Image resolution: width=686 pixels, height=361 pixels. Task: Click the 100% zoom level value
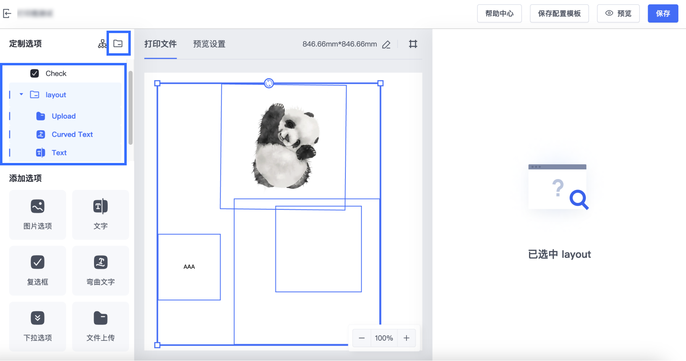pos(384,338)
